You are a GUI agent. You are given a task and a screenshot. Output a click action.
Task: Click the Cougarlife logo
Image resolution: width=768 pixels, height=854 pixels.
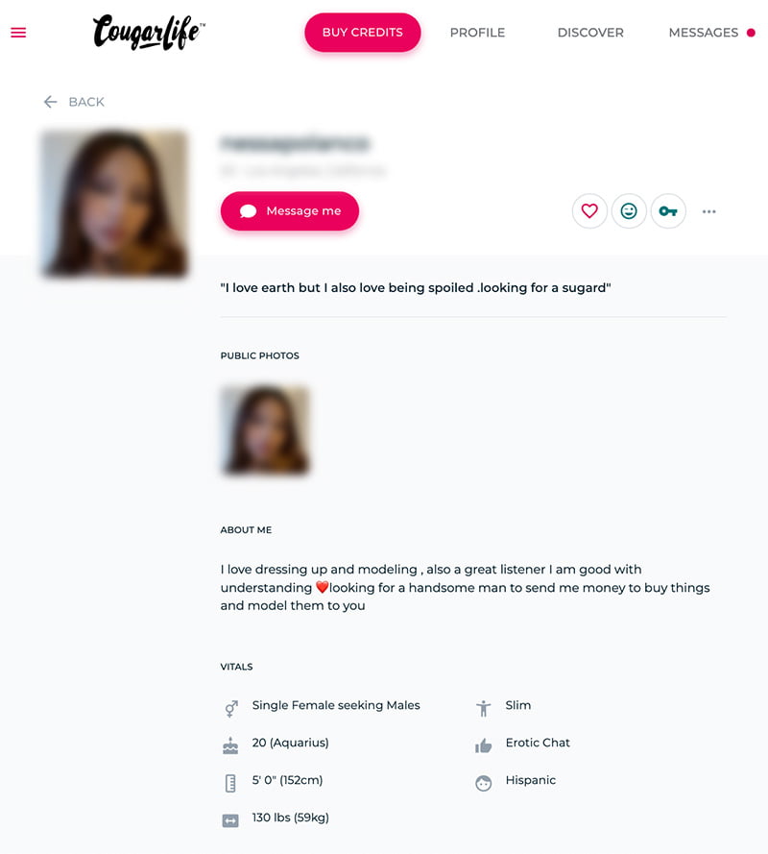[149, 33]
